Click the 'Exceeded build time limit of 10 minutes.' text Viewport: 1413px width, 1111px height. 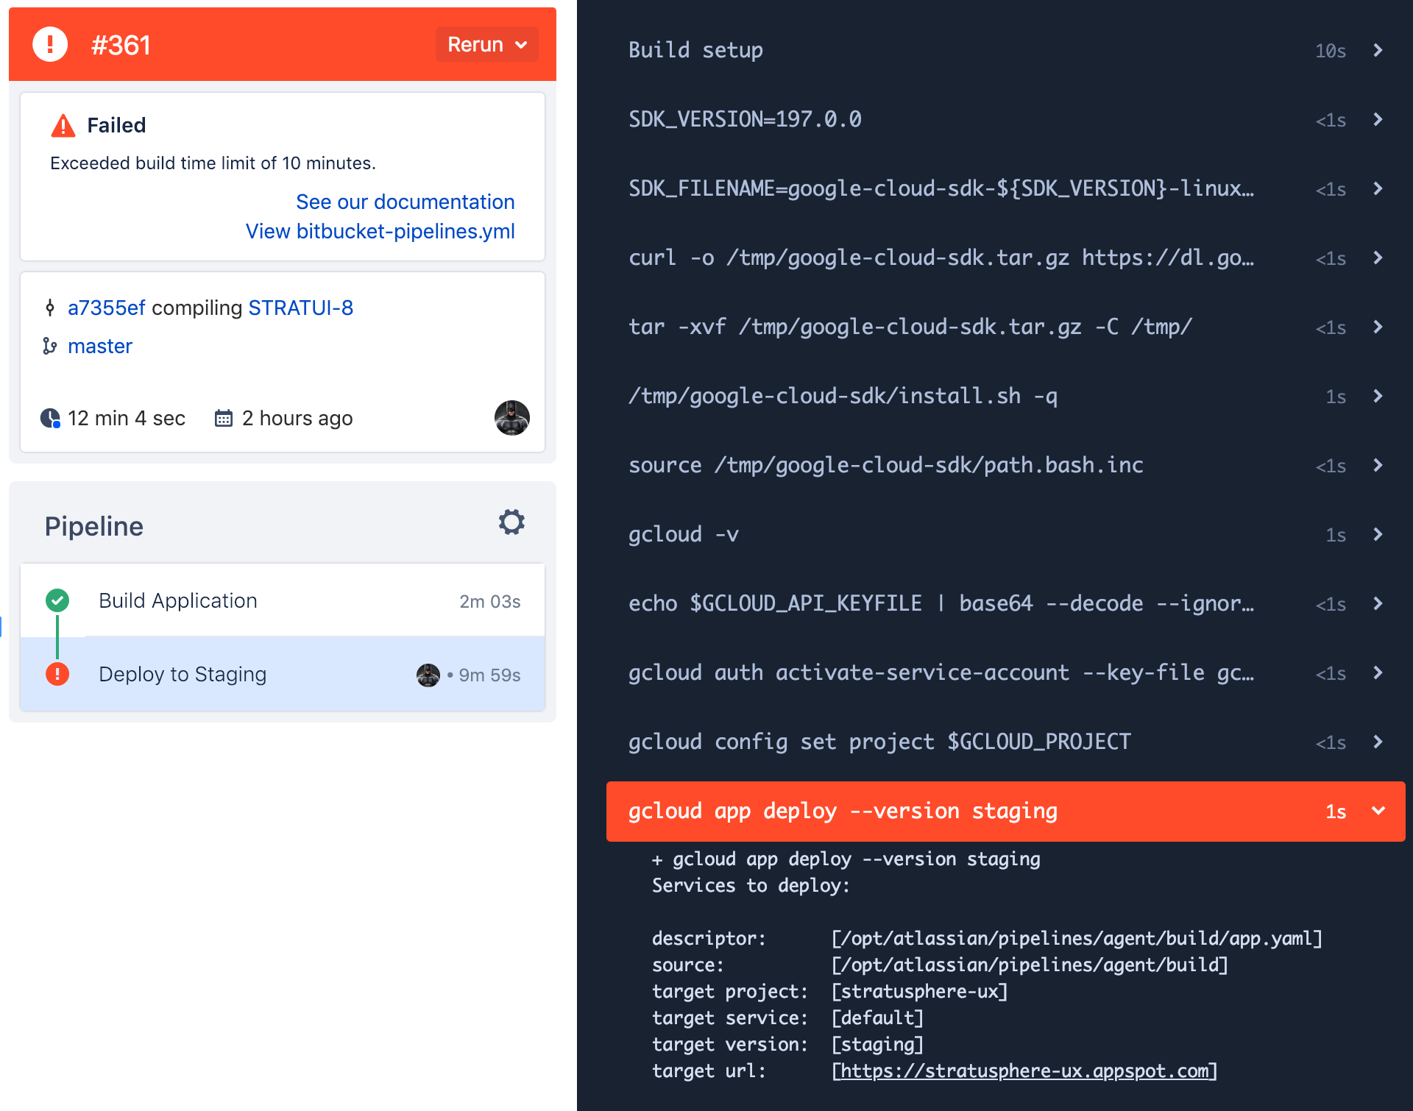point(213,163)
